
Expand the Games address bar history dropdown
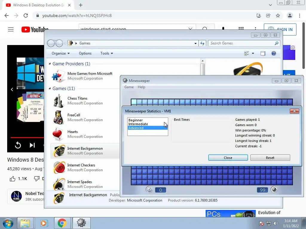(x=195, y=44)
